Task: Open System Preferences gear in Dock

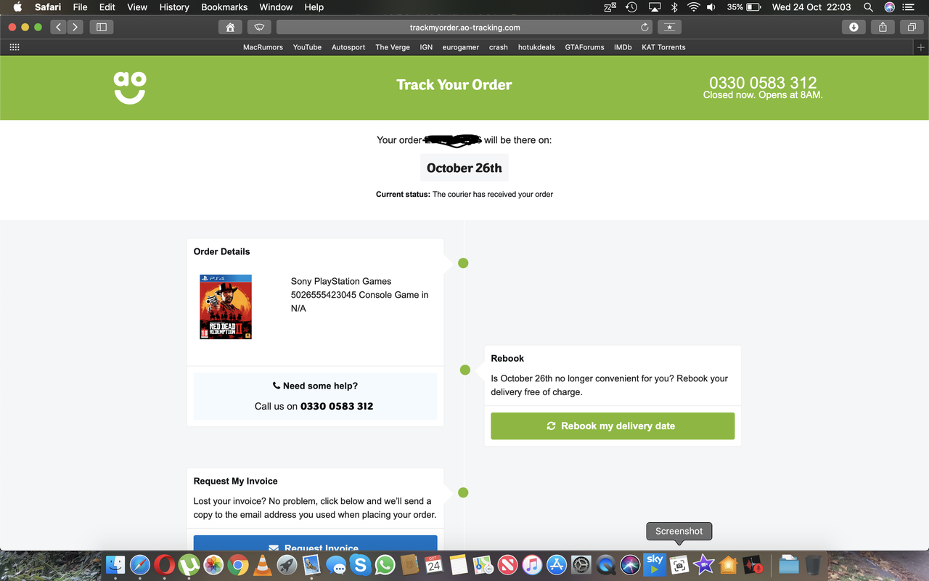Action: pos(581,564)
